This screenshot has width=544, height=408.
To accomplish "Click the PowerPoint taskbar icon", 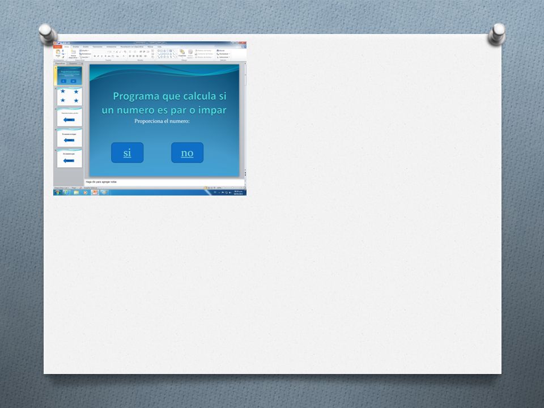I will click(x=95, y=193).
